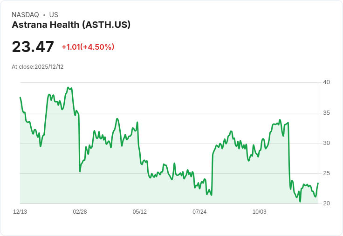Click the 20 y-axis price label
343x236 pixels.
pyautogui.click(x=326, y=203)
